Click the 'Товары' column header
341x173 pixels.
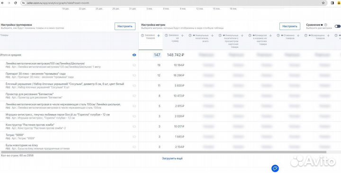pyautogui.click(x=4, y=35)
